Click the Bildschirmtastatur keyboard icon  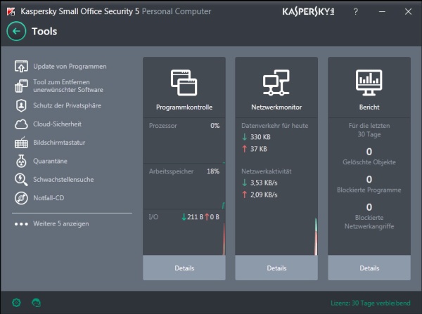point(21,143)
